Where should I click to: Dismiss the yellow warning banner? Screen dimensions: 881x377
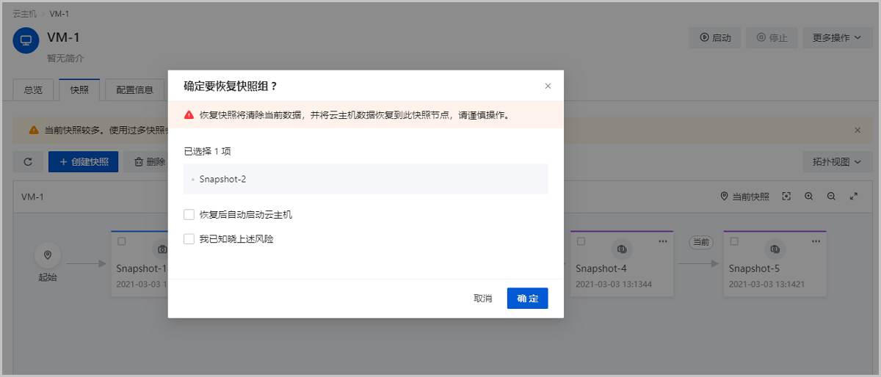858,130
